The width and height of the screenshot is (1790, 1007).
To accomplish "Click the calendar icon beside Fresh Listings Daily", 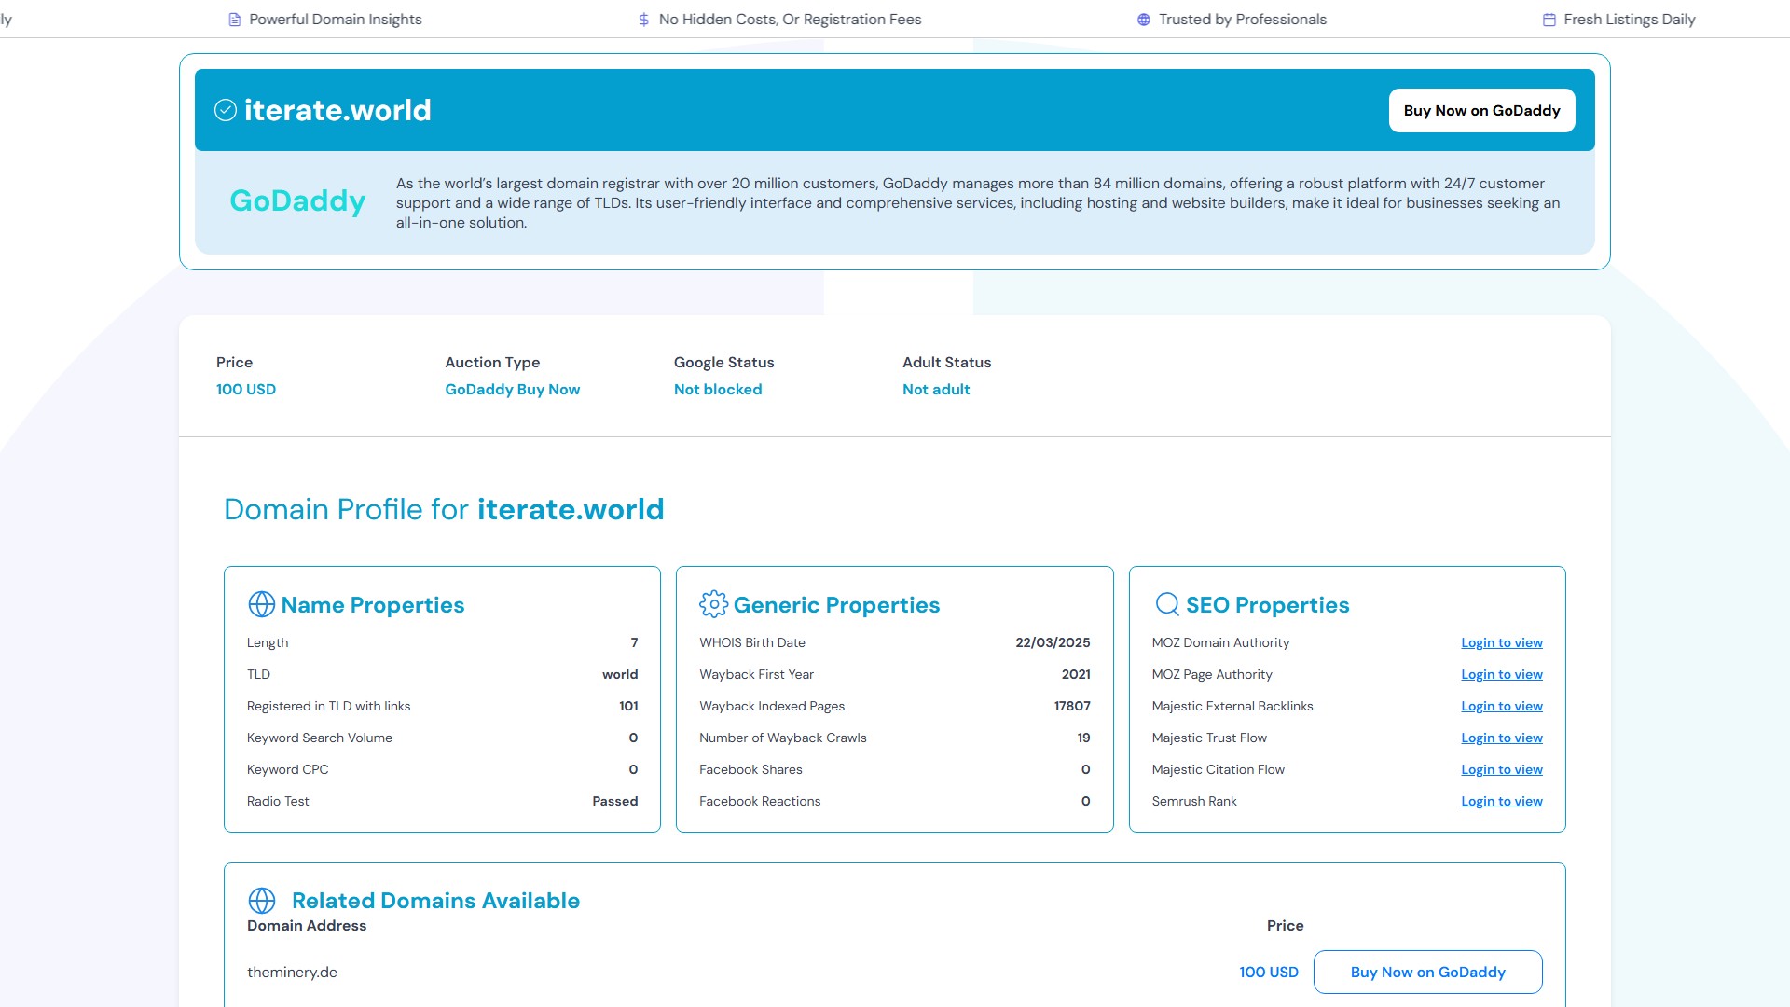I will pos(1549,19).
